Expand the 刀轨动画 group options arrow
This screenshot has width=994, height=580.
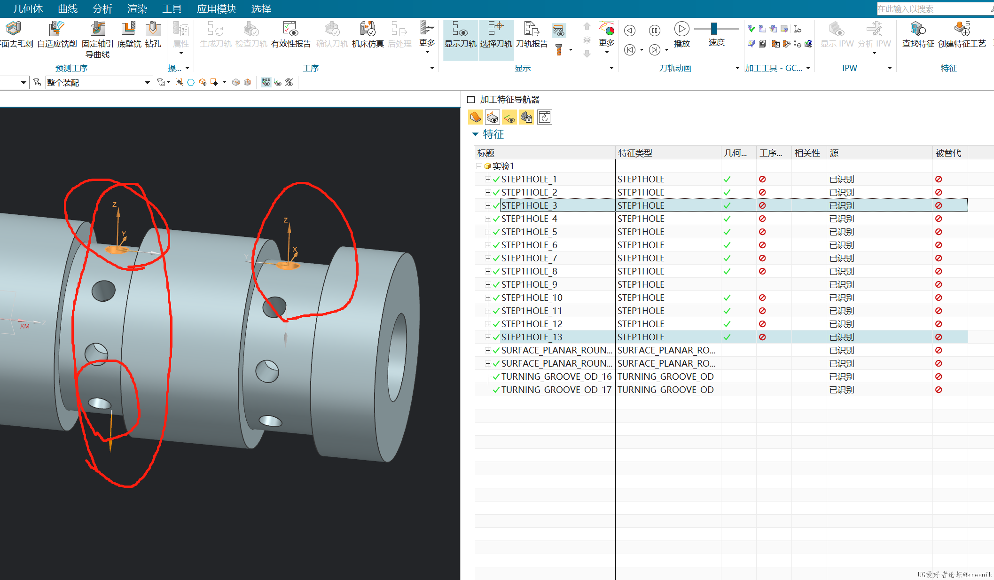click(737, 68)
